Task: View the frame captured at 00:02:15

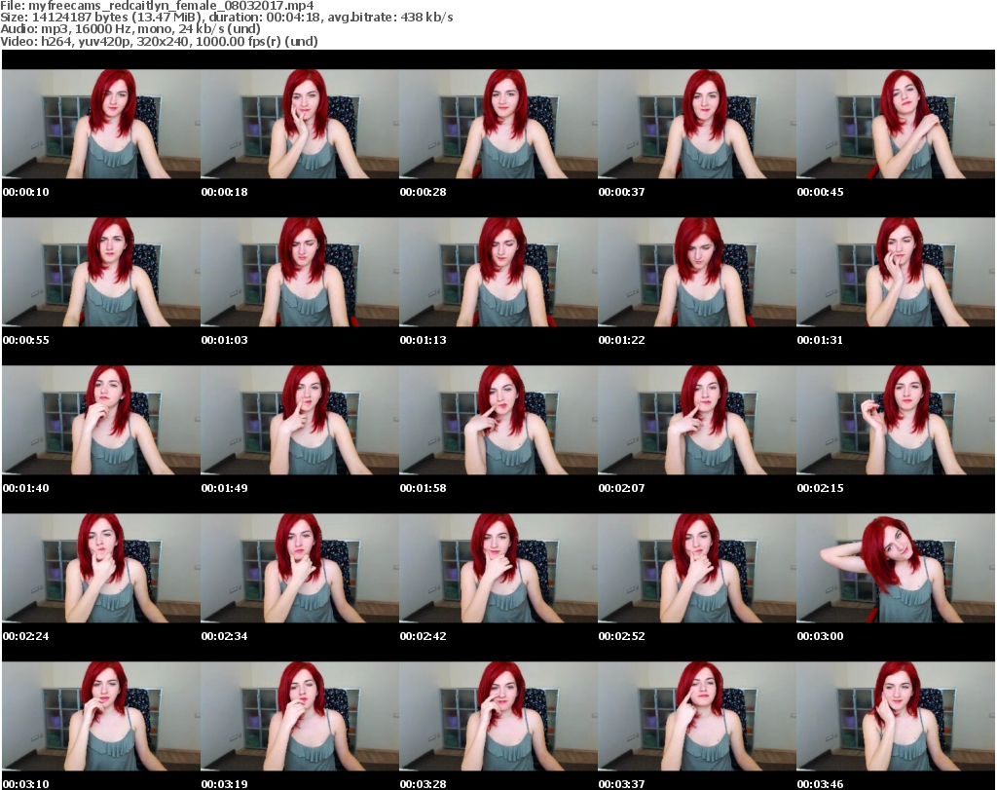Action: tap(896, 420)
